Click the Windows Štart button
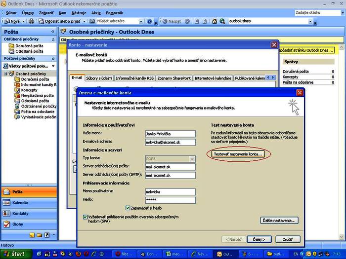 [16, 254]
